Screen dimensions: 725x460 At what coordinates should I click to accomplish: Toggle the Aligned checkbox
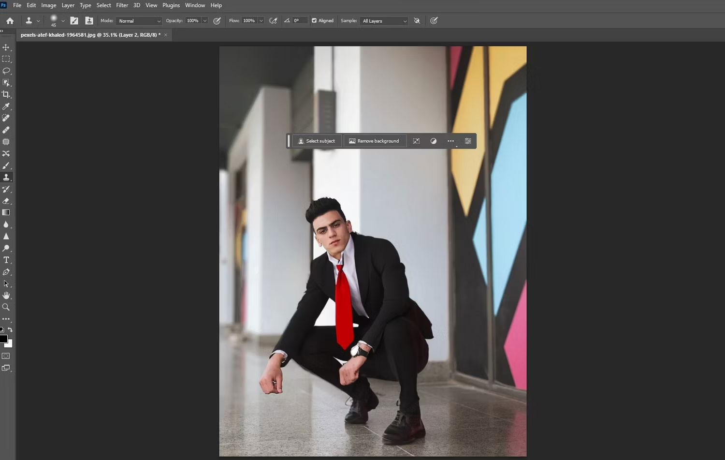click(x=314, y=21)
